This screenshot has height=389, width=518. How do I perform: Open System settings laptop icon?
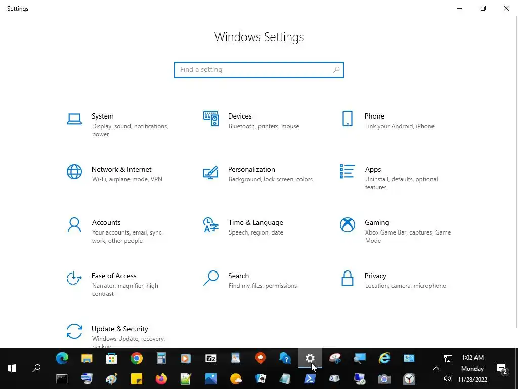click(74, 119)
